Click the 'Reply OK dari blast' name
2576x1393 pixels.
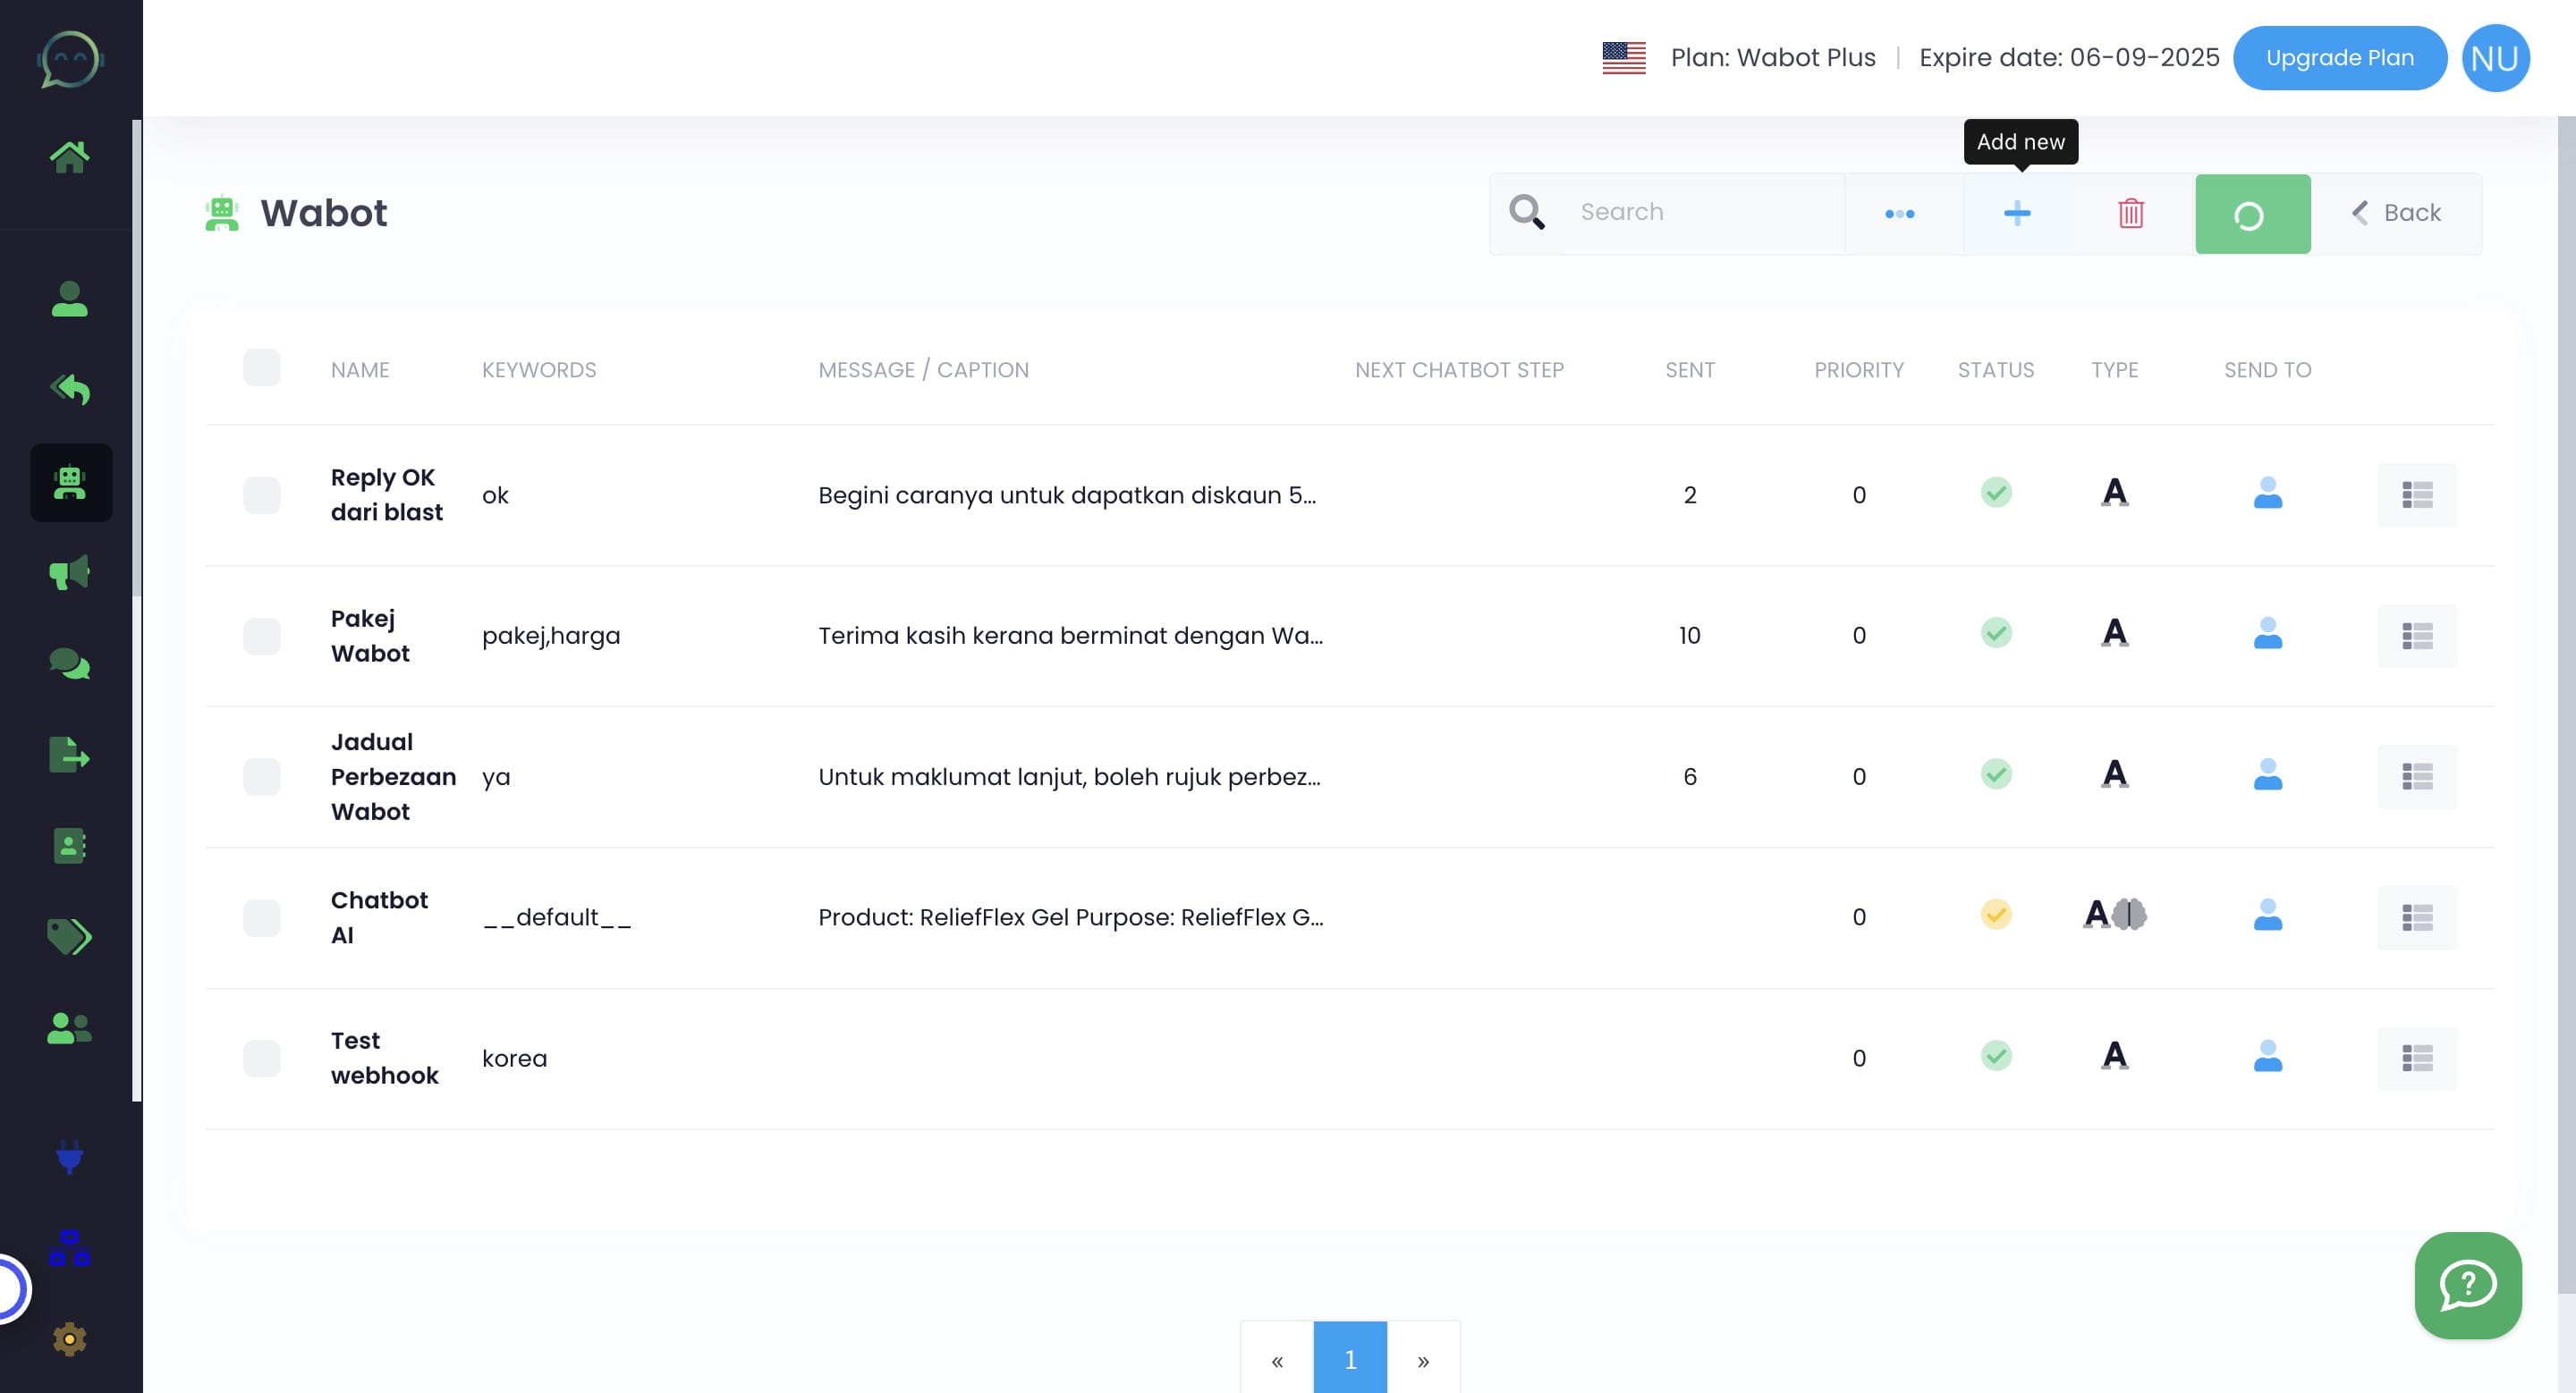[x=387, y=494]
